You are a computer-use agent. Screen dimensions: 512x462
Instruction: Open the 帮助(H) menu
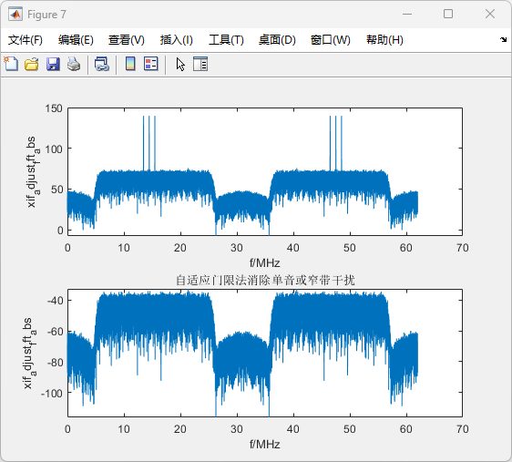(384, 40)
